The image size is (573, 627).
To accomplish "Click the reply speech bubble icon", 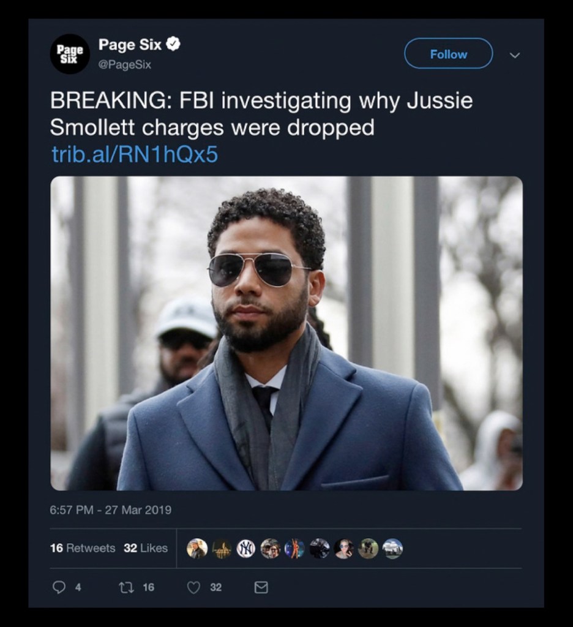I will (59, 587).
